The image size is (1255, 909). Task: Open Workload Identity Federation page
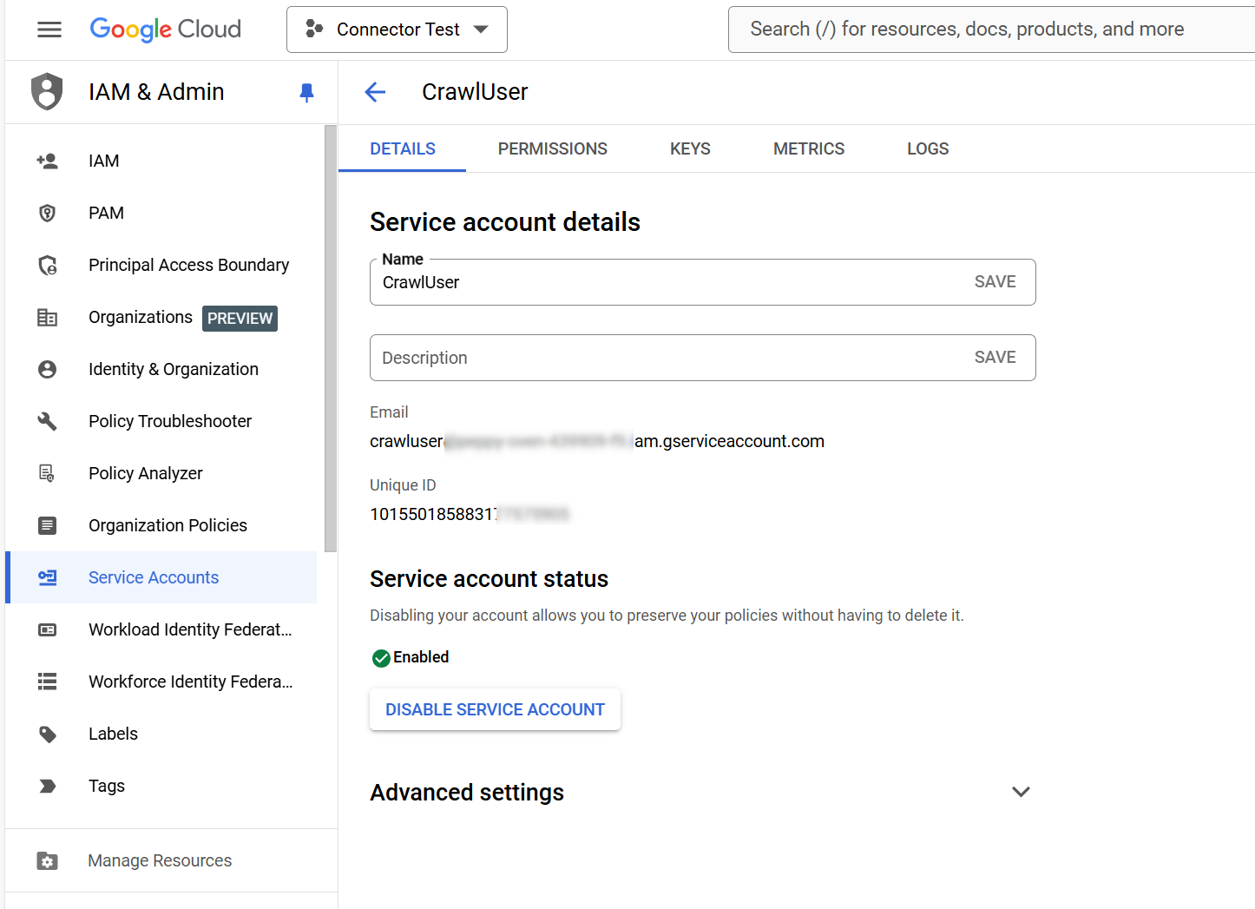pos(161,629)
